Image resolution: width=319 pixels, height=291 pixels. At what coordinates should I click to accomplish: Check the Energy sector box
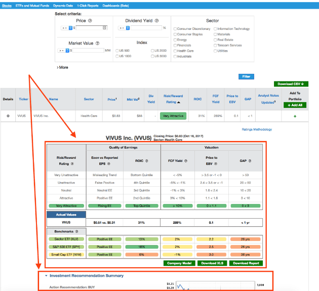click(x=175, y=40)
